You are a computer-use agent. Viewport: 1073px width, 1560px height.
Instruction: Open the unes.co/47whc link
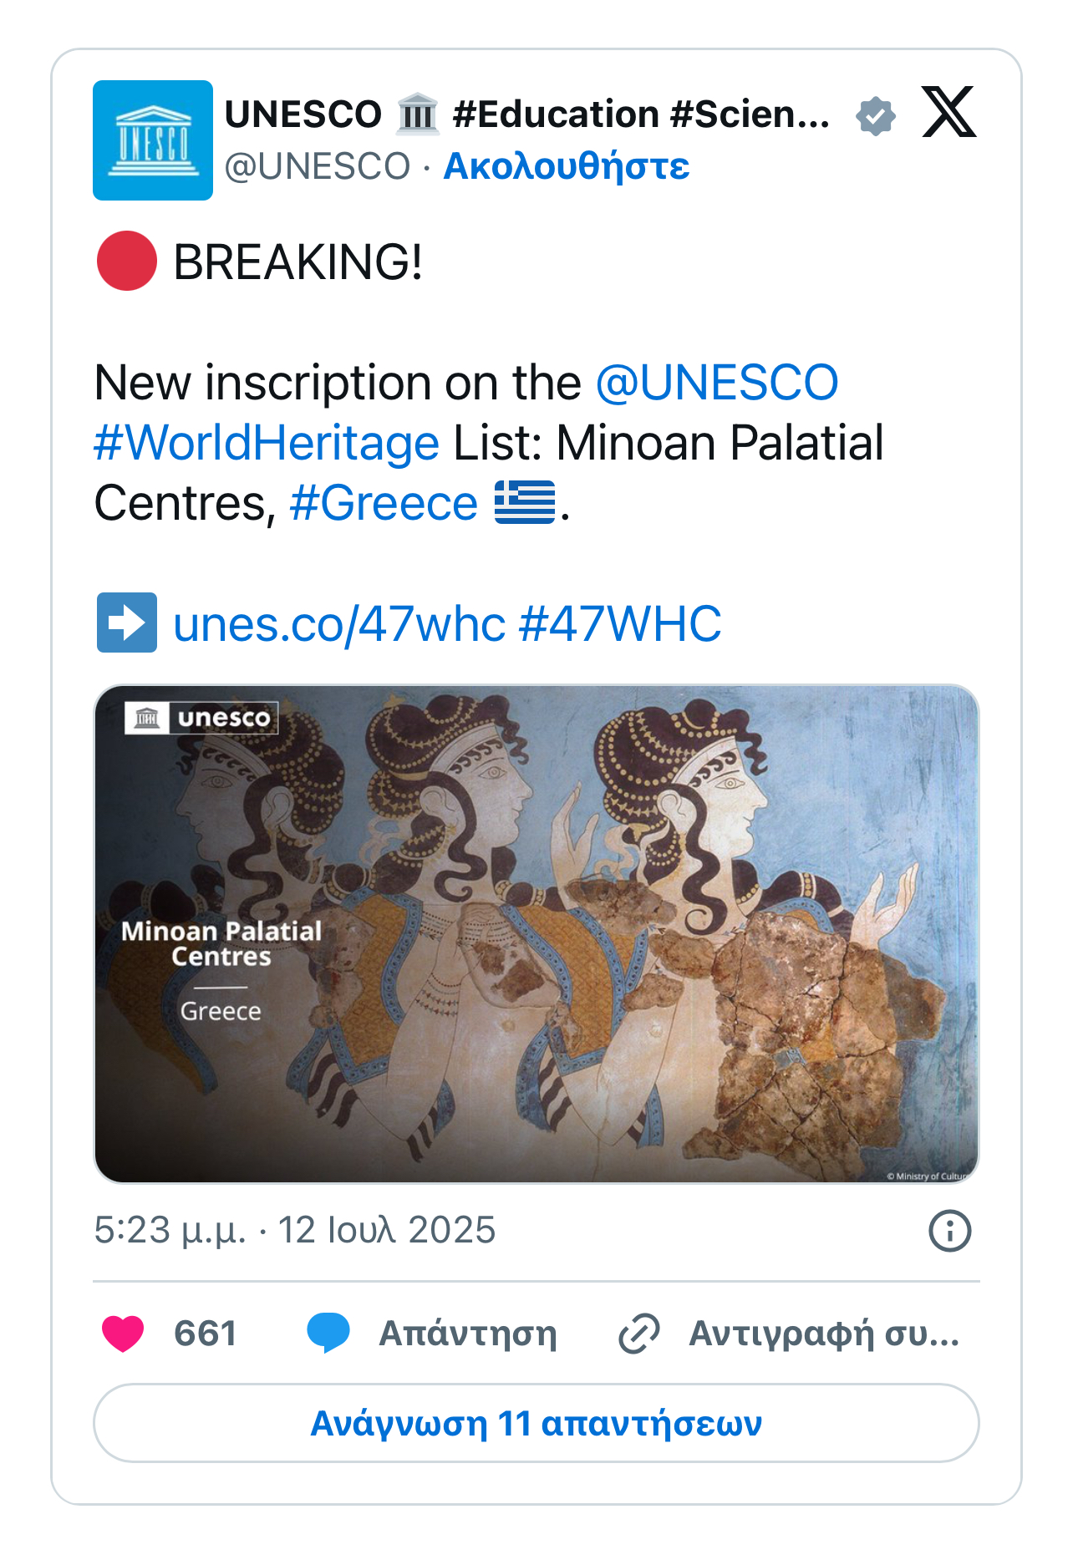click(x=339, y=623)
